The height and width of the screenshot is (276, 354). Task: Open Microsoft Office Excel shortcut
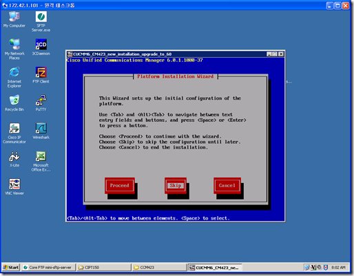coord(41,161)
